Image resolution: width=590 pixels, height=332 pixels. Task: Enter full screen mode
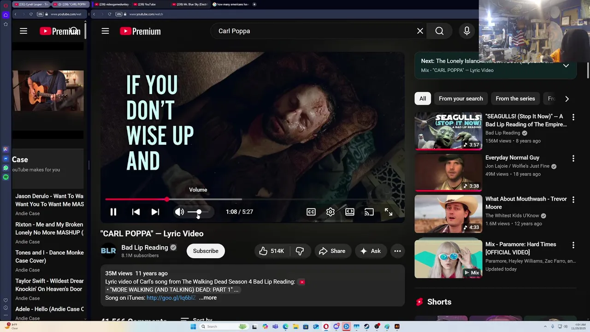pos(389,212)
